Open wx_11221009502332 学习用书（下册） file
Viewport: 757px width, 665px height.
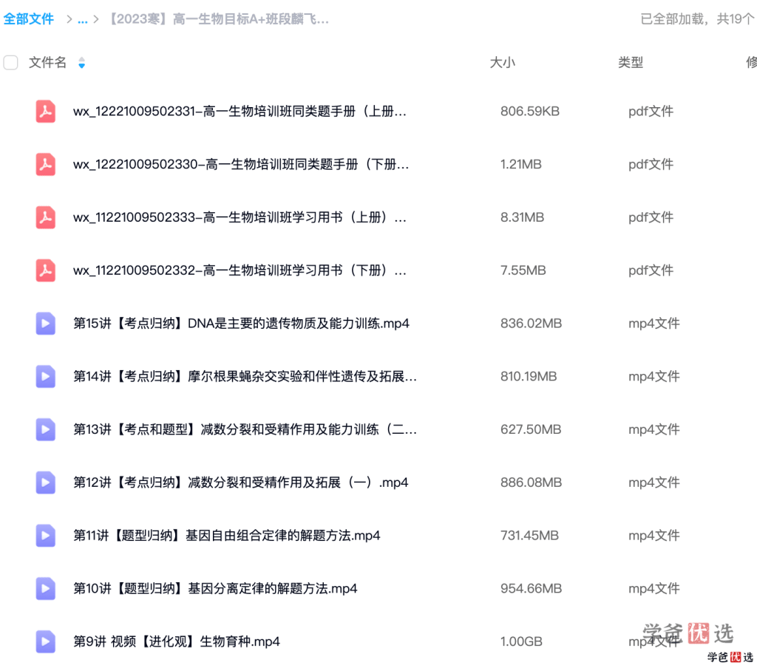coord(240,270)
